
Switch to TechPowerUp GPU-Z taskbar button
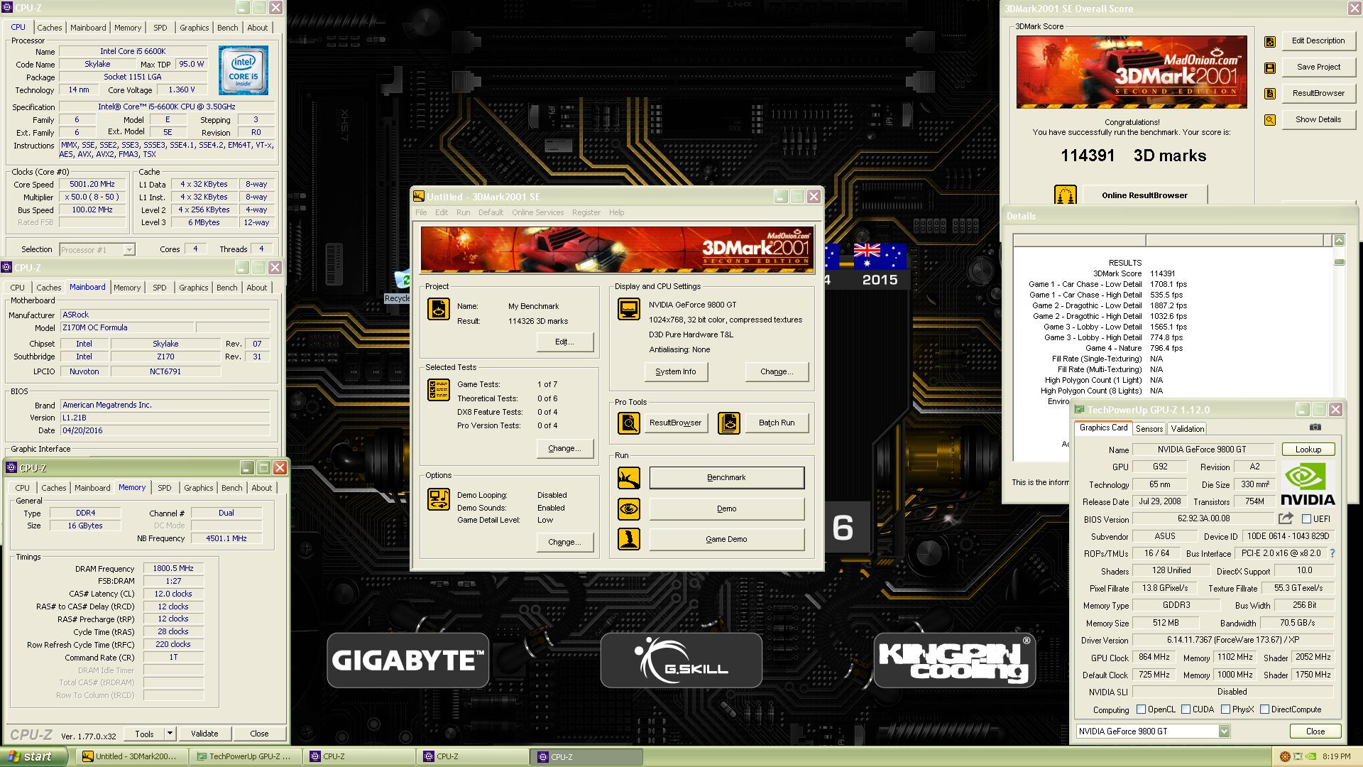tap(245, 756)
